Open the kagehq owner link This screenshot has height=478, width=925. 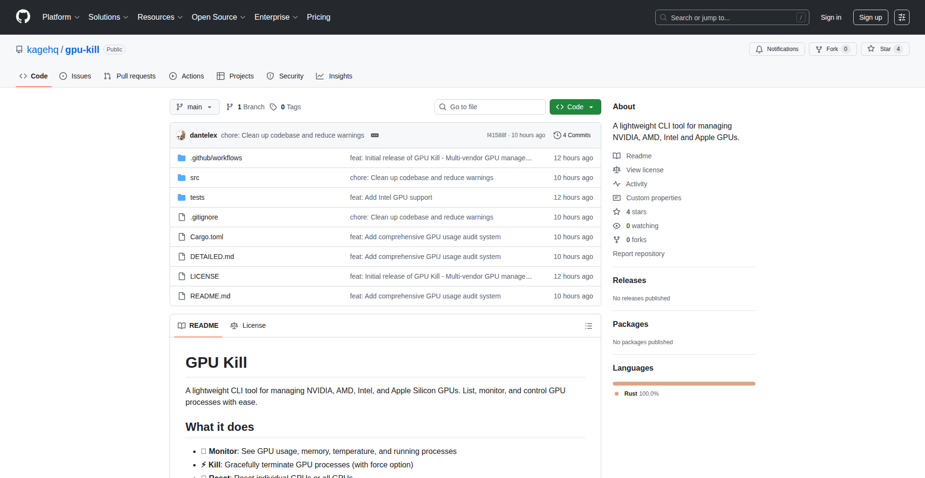click(43, 50)
